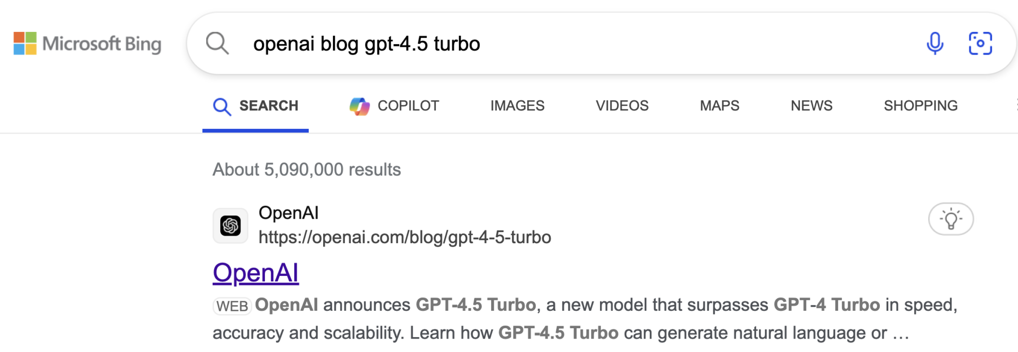Click the OpenAI favicon beside result
The width and height of the screenshot is (1018, 352).
coord(231,226)
